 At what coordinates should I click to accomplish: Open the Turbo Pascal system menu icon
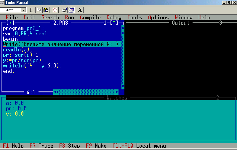coord(2,2)
